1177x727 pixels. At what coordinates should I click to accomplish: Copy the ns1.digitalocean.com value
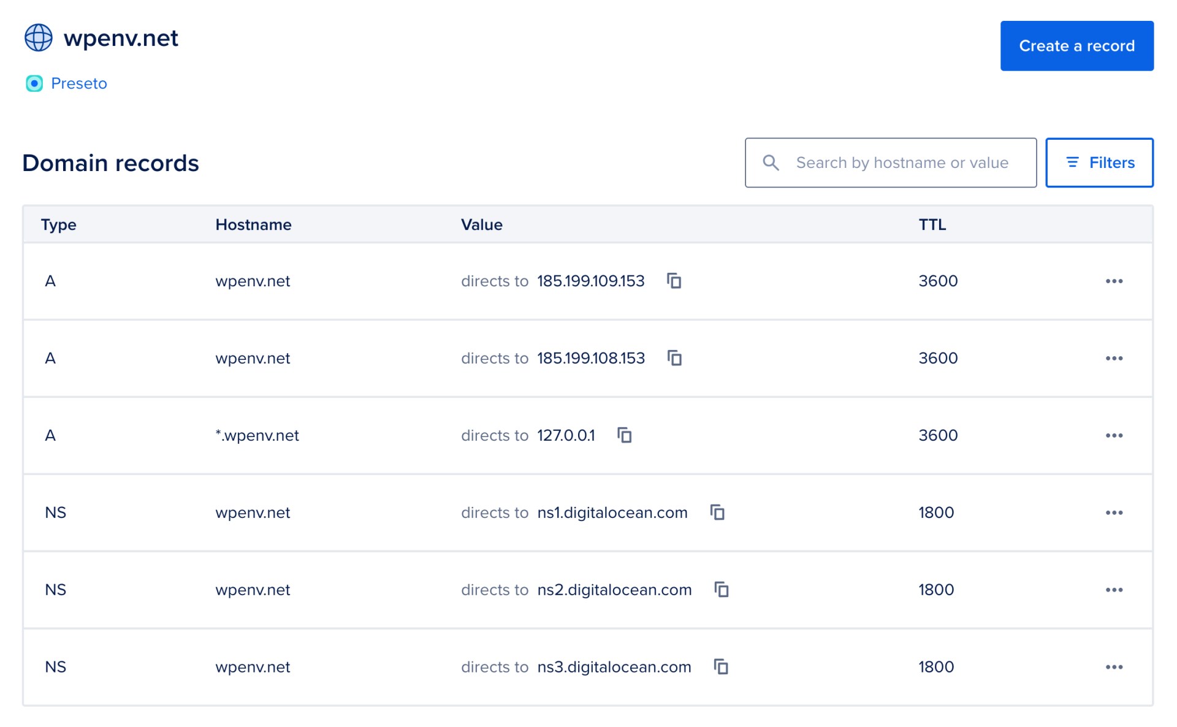[x=717, y=512]
